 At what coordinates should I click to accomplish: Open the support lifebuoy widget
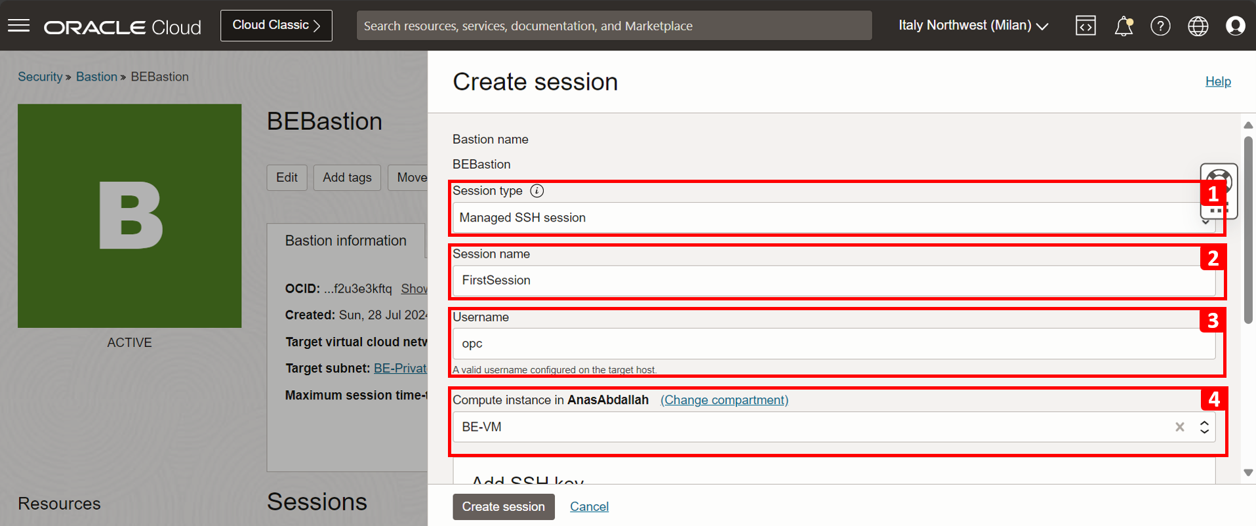1219,190
